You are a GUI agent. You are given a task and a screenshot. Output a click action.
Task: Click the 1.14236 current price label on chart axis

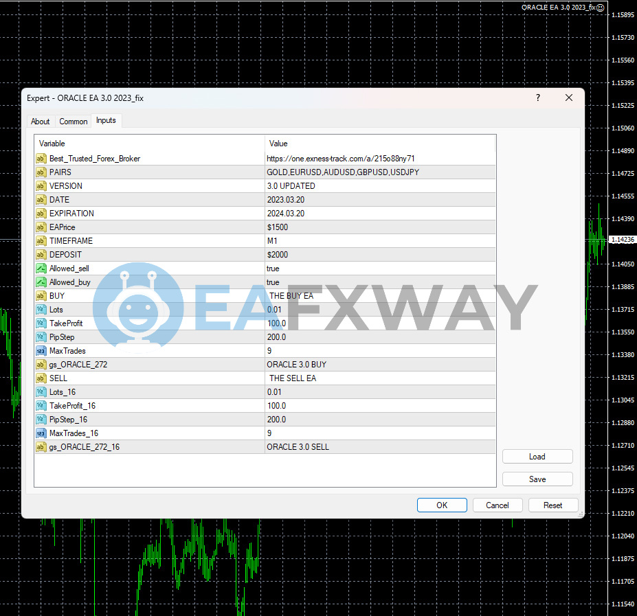coord(623,240)
